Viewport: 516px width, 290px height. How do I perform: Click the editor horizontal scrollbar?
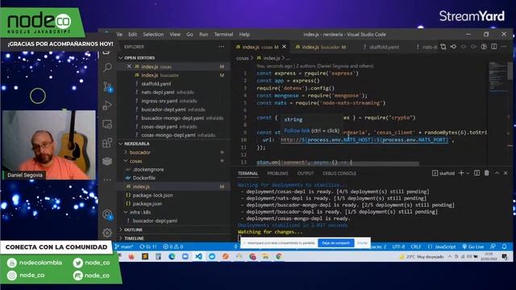(x=337, y=164)
